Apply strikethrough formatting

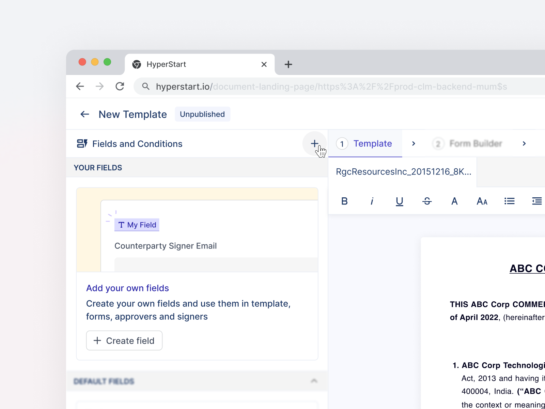point(427,201)
